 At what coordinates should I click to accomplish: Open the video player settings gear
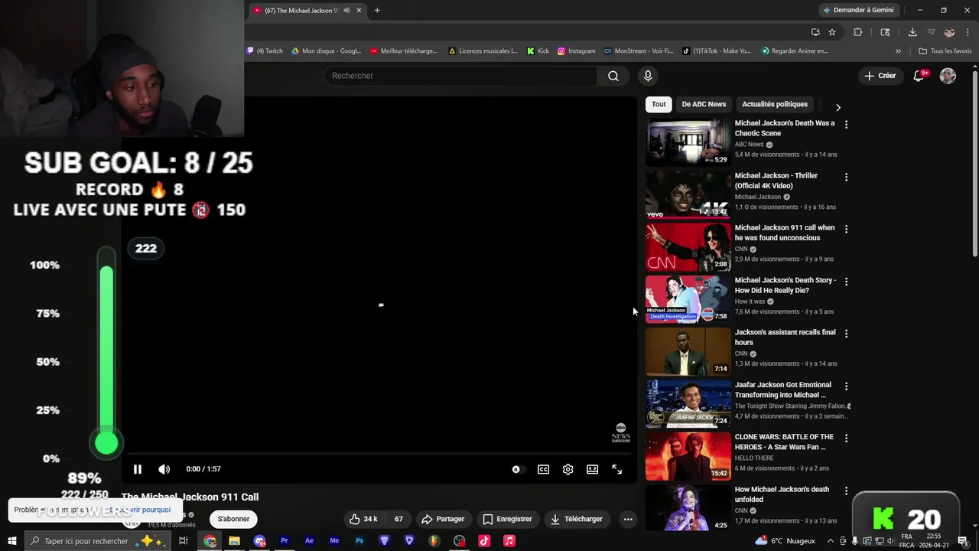coord(568,469)
